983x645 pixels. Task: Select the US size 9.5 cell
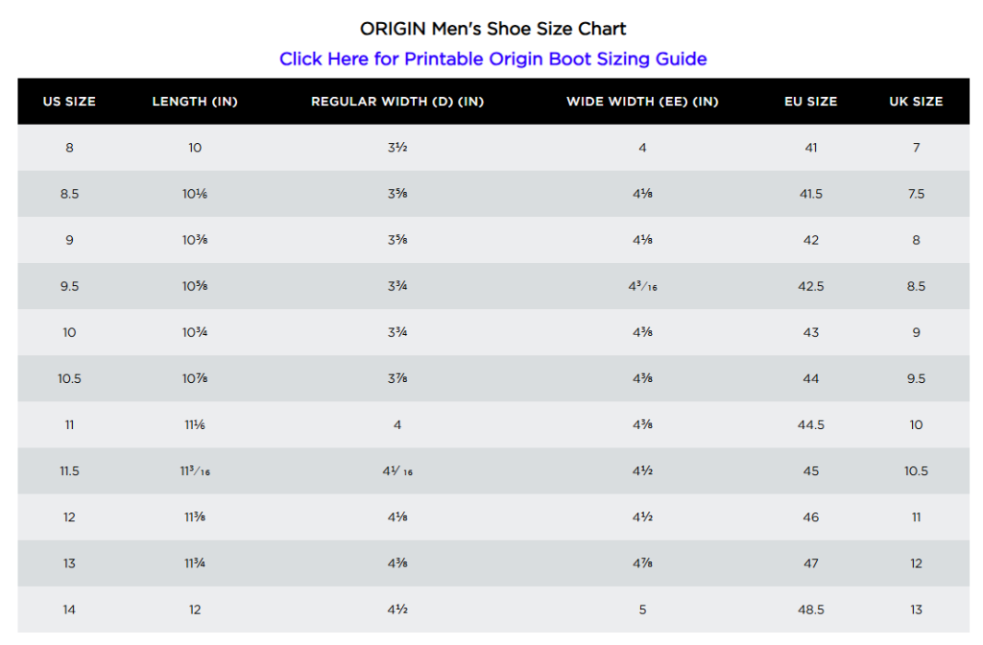pos(69,286)
